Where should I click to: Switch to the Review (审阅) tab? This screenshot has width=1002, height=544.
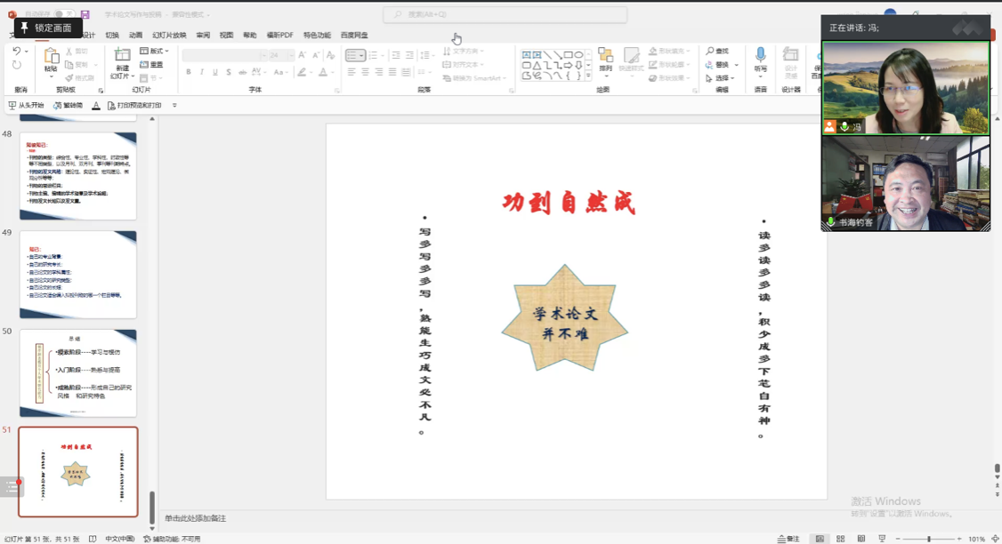(x=203, y=36)
